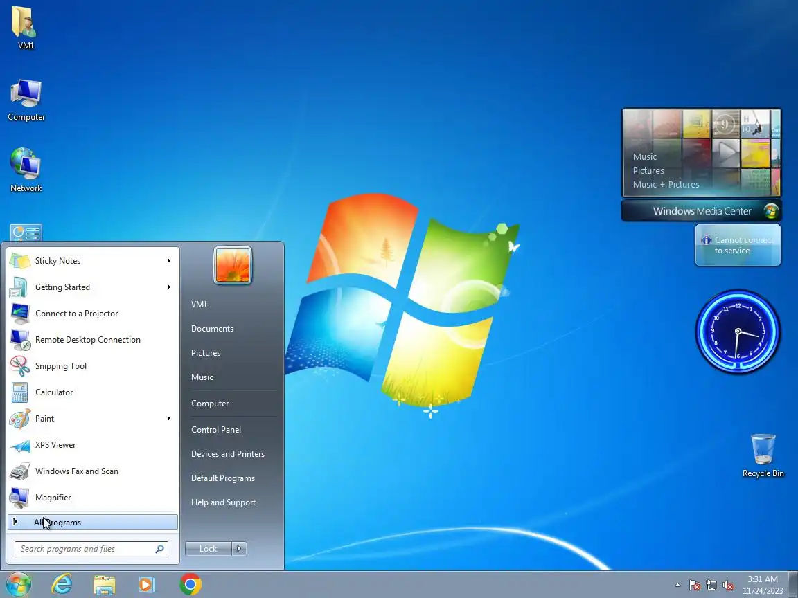Open Default Programs
798x598 pixels.
(223, 478)
